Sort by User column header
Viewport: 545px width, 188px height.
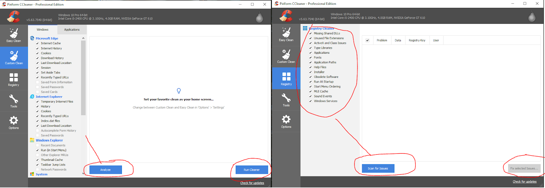436,40
